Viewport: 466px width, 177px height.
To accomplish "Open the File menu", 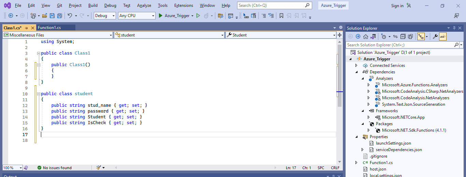I will [x=18, y=5].
